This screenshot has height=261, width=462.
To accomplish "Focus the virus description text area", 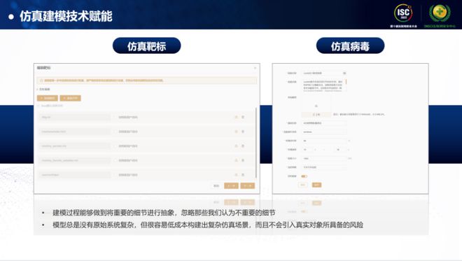I will 324,85.
